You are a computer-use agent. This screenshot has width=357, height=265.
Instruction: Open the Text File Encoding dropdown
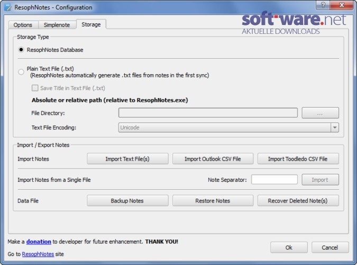pos(228,127)
